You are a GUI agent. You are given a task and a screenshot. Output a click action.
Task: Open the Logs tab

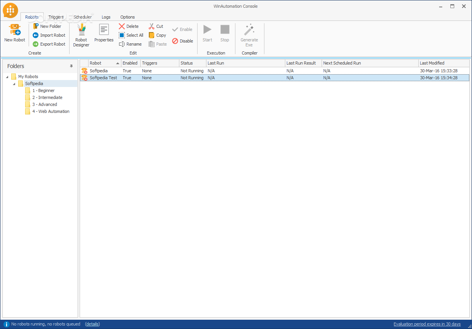click(106, 17)
